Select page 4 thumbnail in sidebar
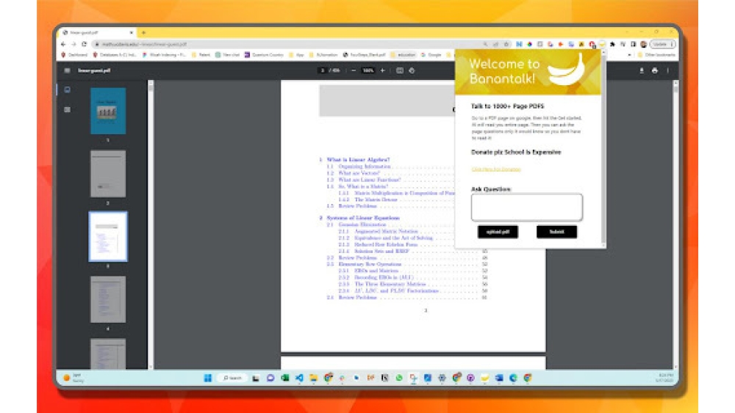This screenshot has height=413, width=735. tap(108, 299)
